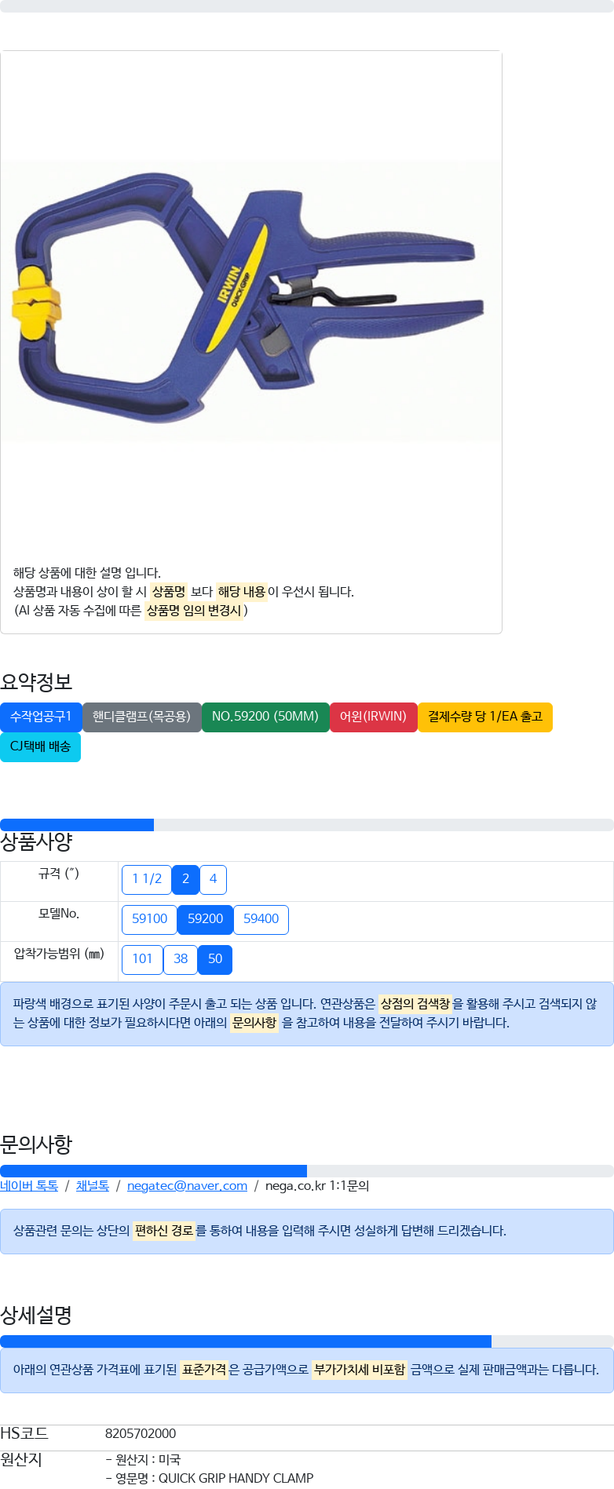
Task: Open the 네이버 톡톡 link
Action: point(29,1186)
